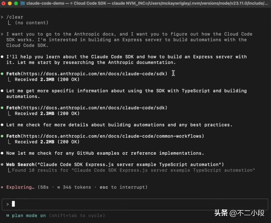This screenshot has height=223, width=271.
Task: Click the '(no content)' output line
Action: [x=32, y=22]
